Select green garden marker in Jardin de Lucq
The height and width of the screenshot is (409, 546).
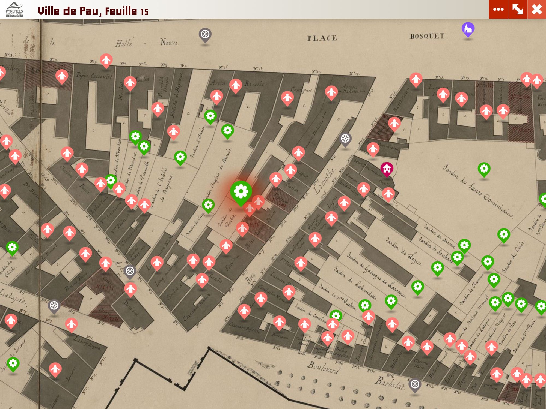point(208,205)
